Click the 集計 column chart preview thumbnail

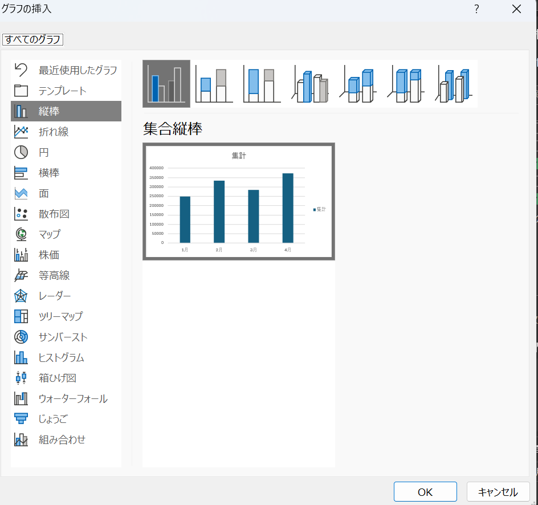click(x=239, y=202)
